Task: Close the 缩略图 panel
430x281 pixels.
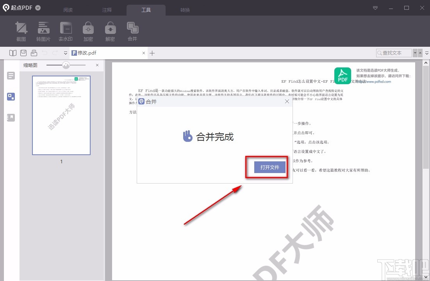Action: tap(97, 65)
